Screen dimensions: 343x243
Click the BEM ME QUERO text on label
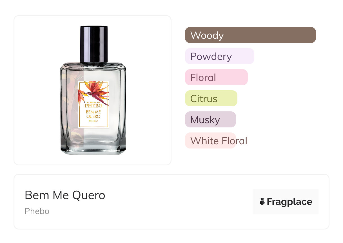(x=93, y=114)
